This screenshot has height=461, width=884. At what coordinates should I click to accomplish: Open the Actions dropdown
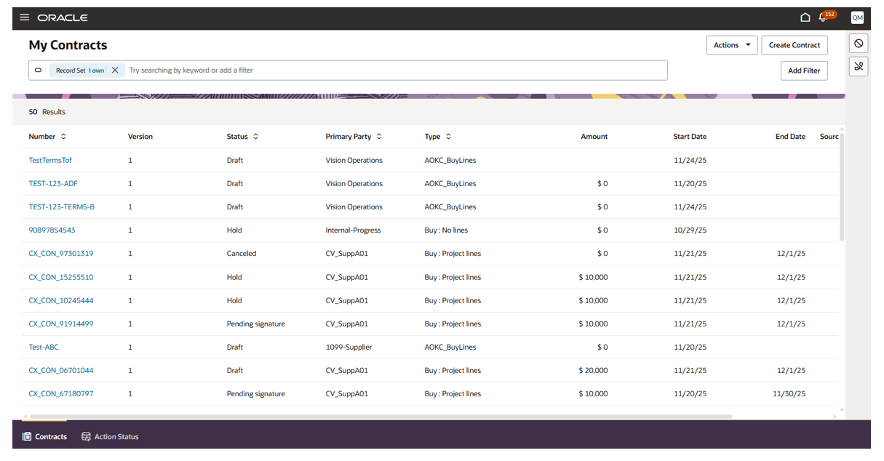732,45
